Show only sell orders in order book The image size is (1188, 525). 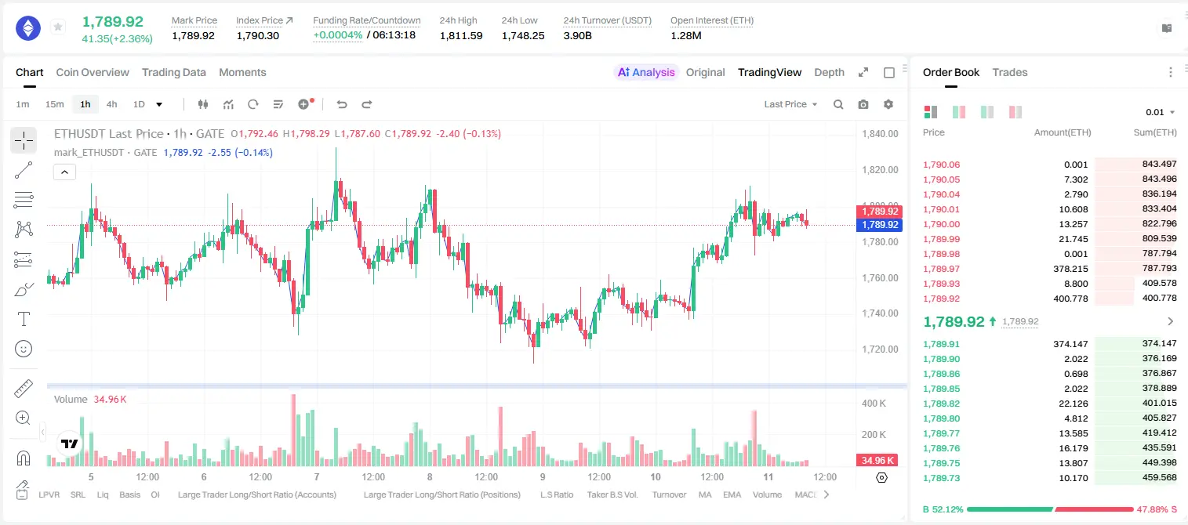[x=1015, y=112]
